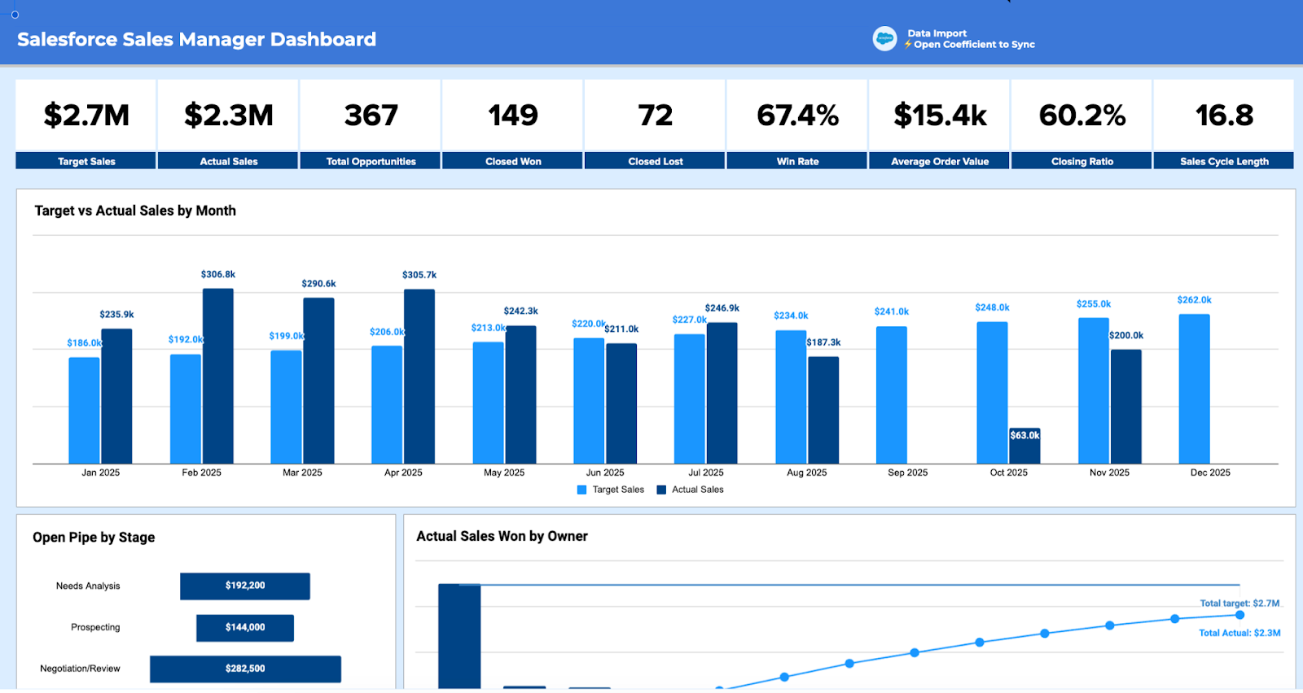Click the 'Target Sales' KPI label bar
This screenshot has width=1303, height=693.
[86, 161]
